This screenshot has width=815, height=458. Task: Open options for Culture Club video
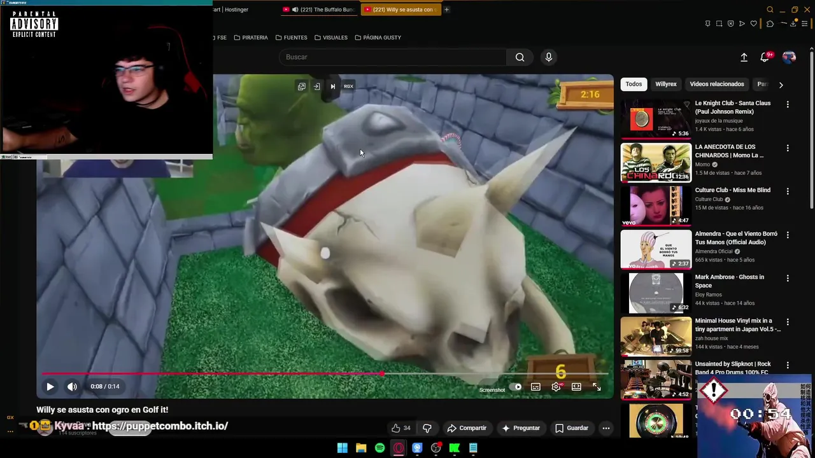(x=788, y=191)
